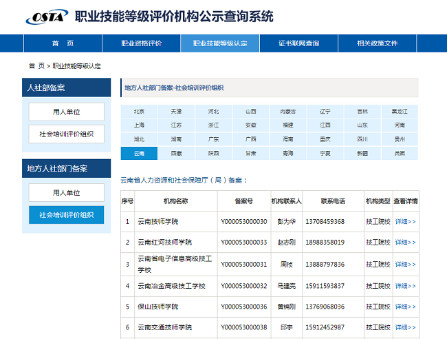The image size is (447, 339).
Task: Pick the 广东 province filter
Action: [x=213, y=139]
